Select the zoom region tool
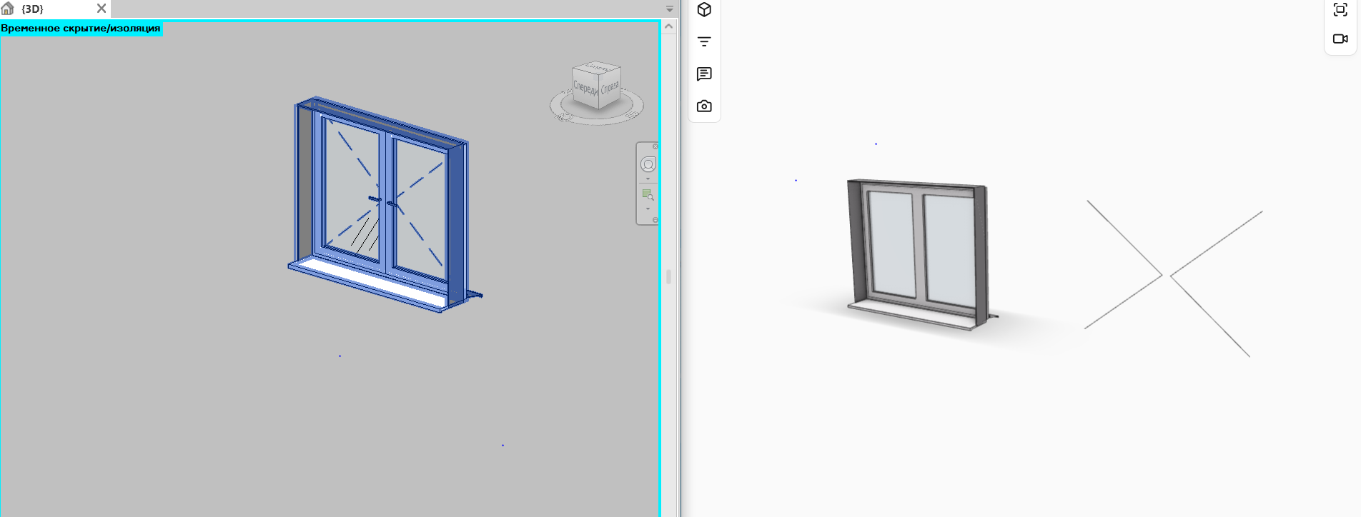1361x517 pixels. pyautogui.click(x=648, y=195)
